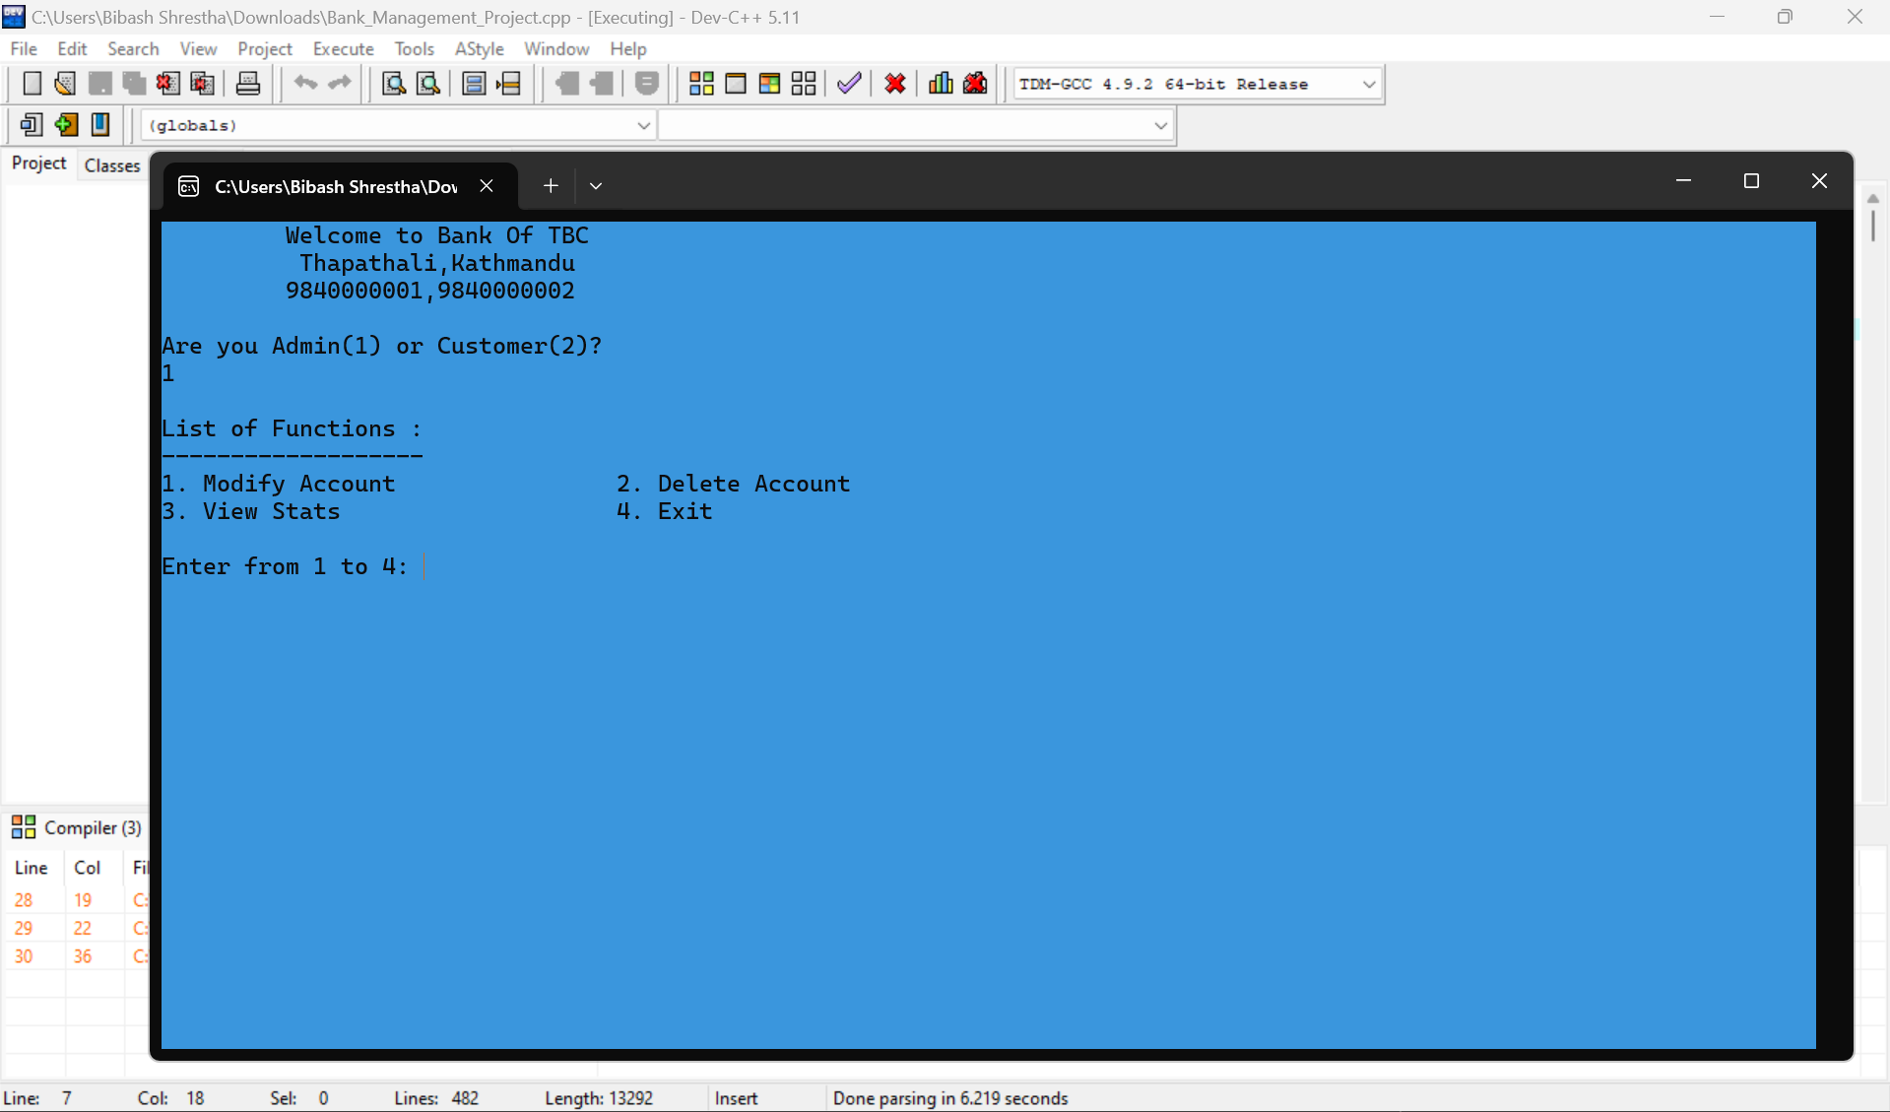Click the Print toolbar icon
Viewport: 1890px width, 1112px height.
tap(248, 84)
